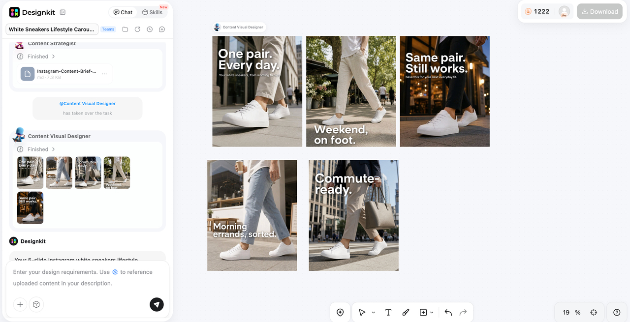
Task: Click the add-comment circle plus tool in the bottom toolbar
Action: coord(340,313)
